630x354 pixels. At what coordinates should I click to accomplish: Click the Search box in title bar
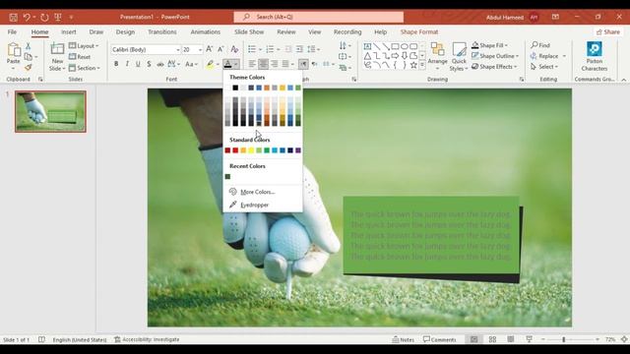click(319, 17)
